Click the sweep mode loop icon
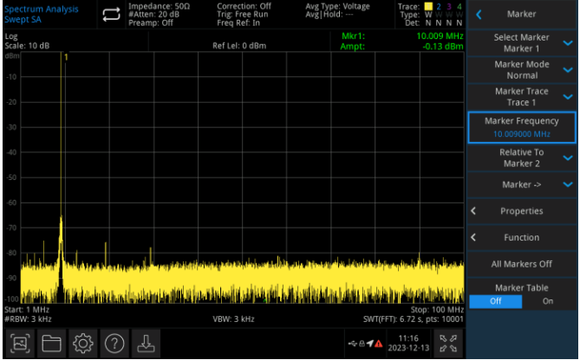The height and width of the screenshot is (360, 580). pos(111,14)
